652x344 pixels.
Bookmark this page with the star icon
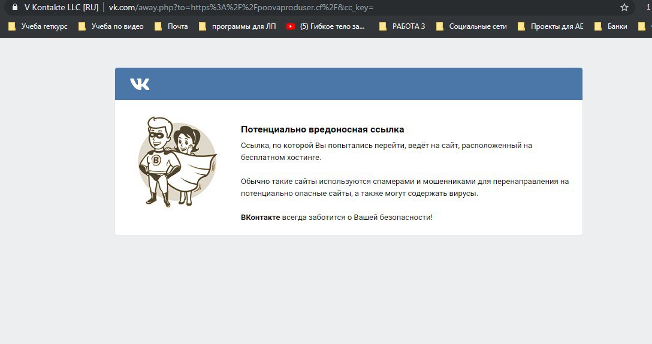[624, 7]
